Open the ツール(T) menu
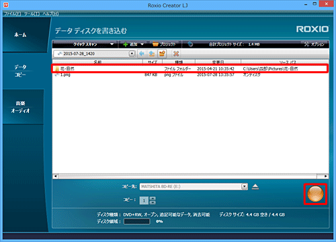 click(x=32, y=14)
